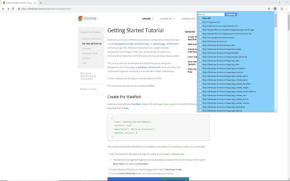
Task: Bookmark this page with the star icon
Action: coord(268,8)
